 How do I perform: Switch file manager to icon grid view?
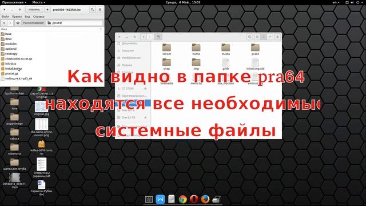pyautogui.click(x=263, y=37)
